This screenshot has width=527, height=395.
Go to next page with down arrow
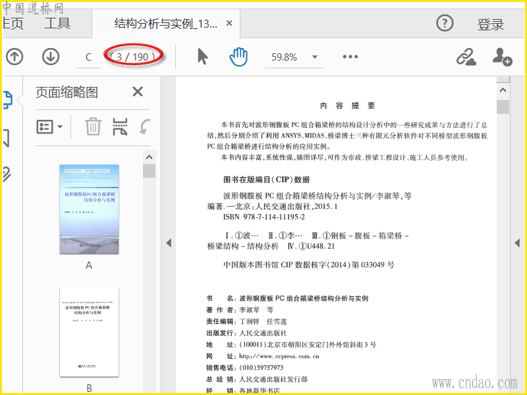[x=51, y=57]
